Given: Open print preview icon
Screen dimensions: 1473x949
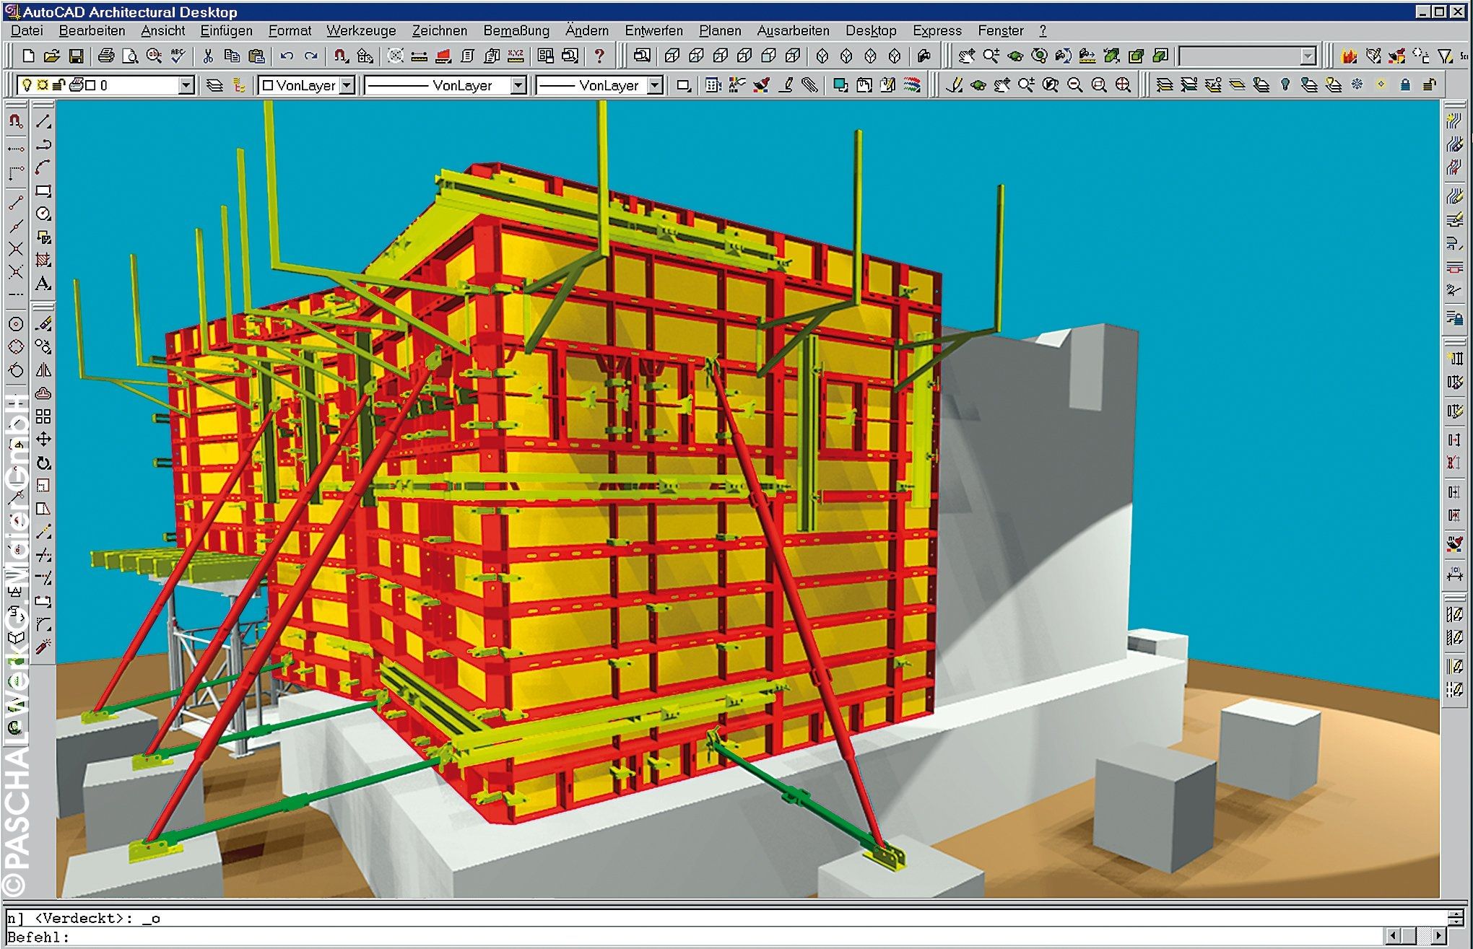Looking at the screenshot, I should [x=130, y=56].
